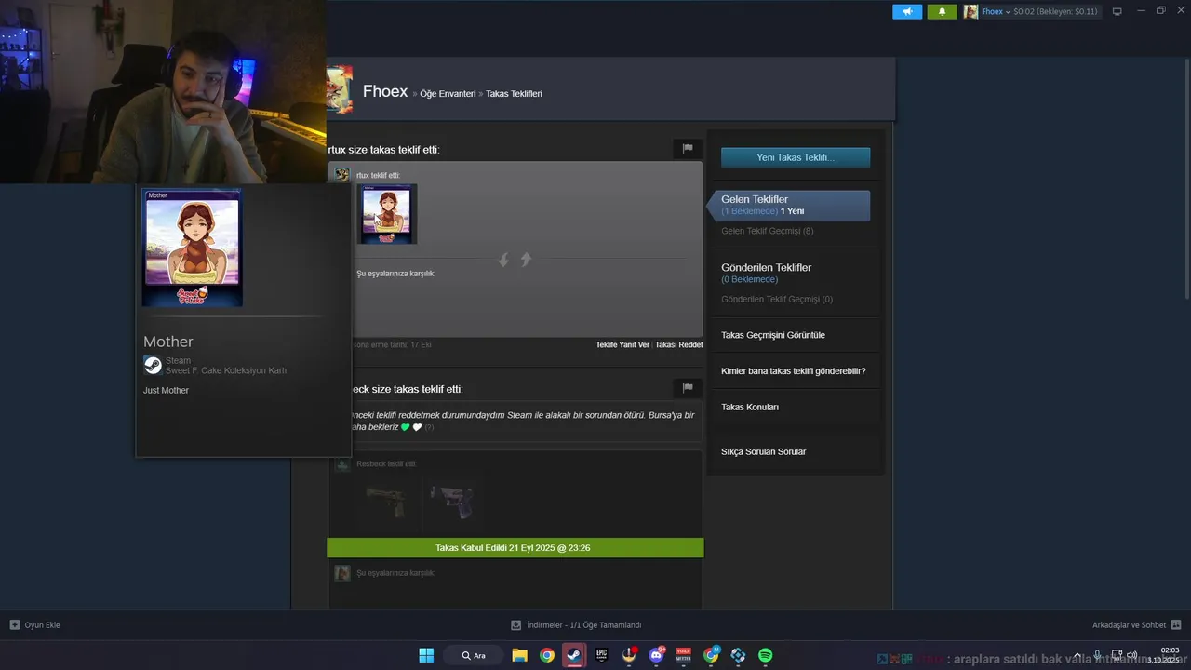This screenshot has width=1191, height=670.
Task: Open the green notifications bell
Action: [x=942, y=12]
